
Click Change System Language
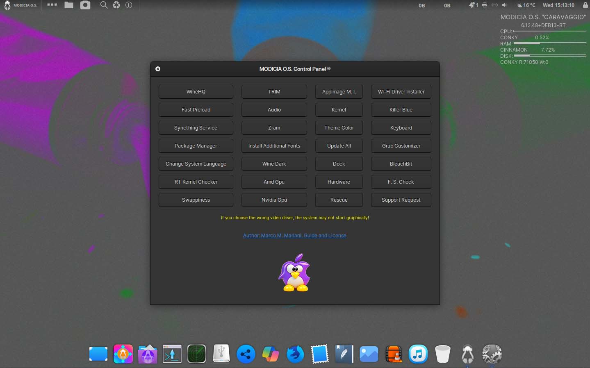[196, 164]
